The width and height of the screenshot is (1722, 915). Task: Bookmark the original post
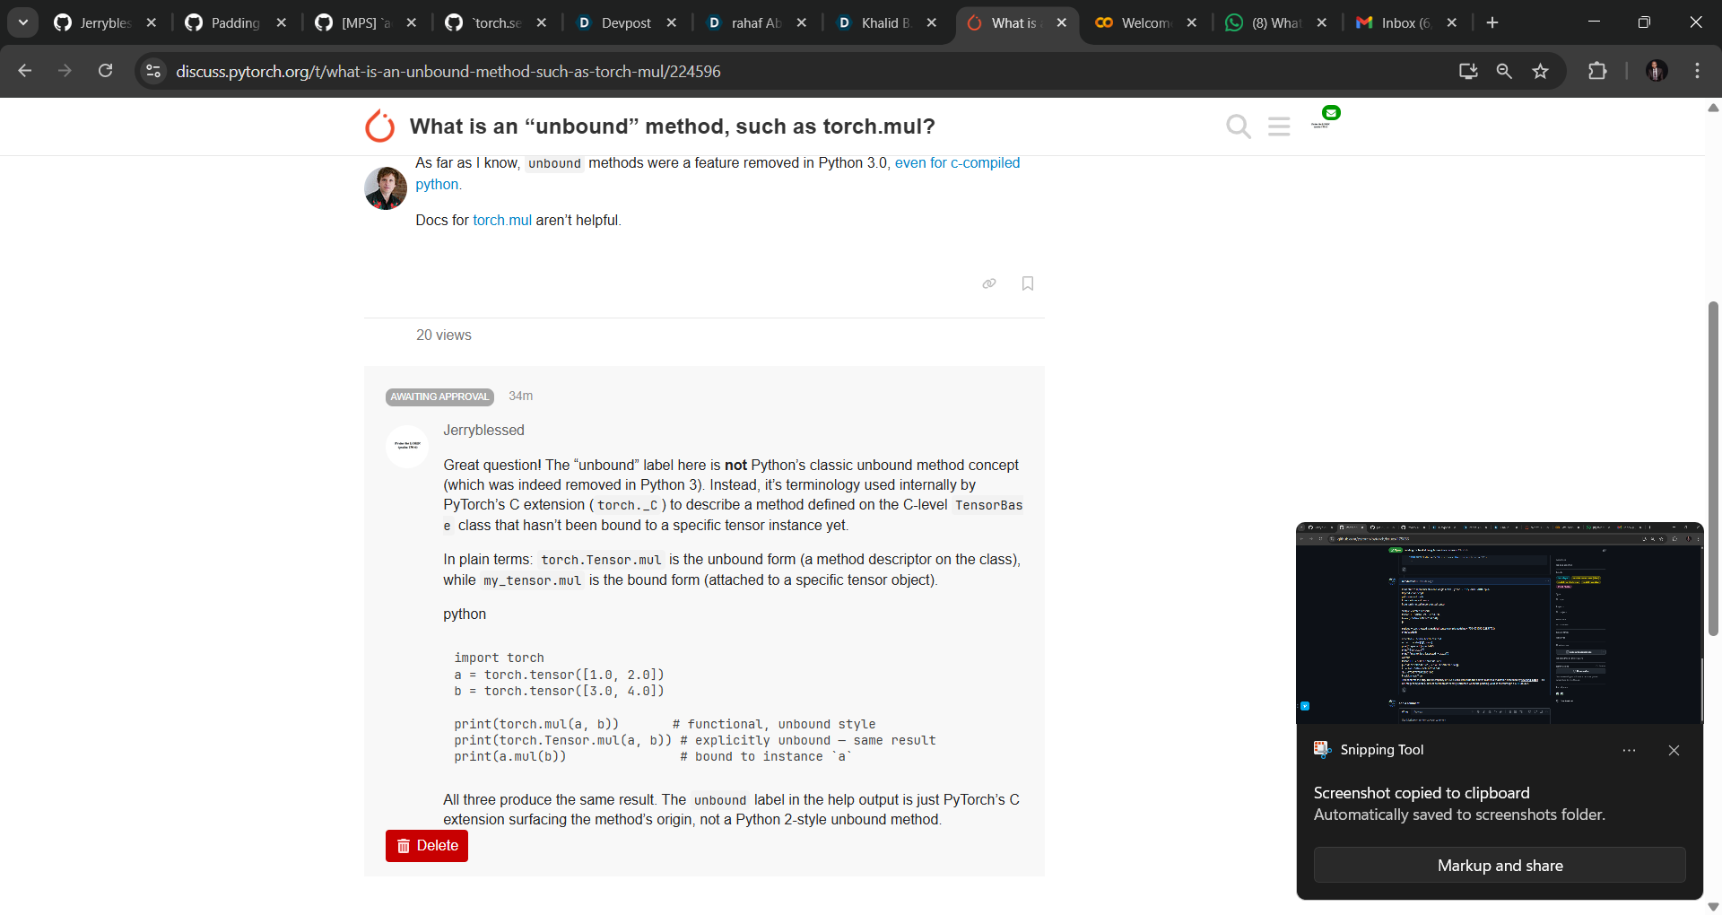point(1028,283)
